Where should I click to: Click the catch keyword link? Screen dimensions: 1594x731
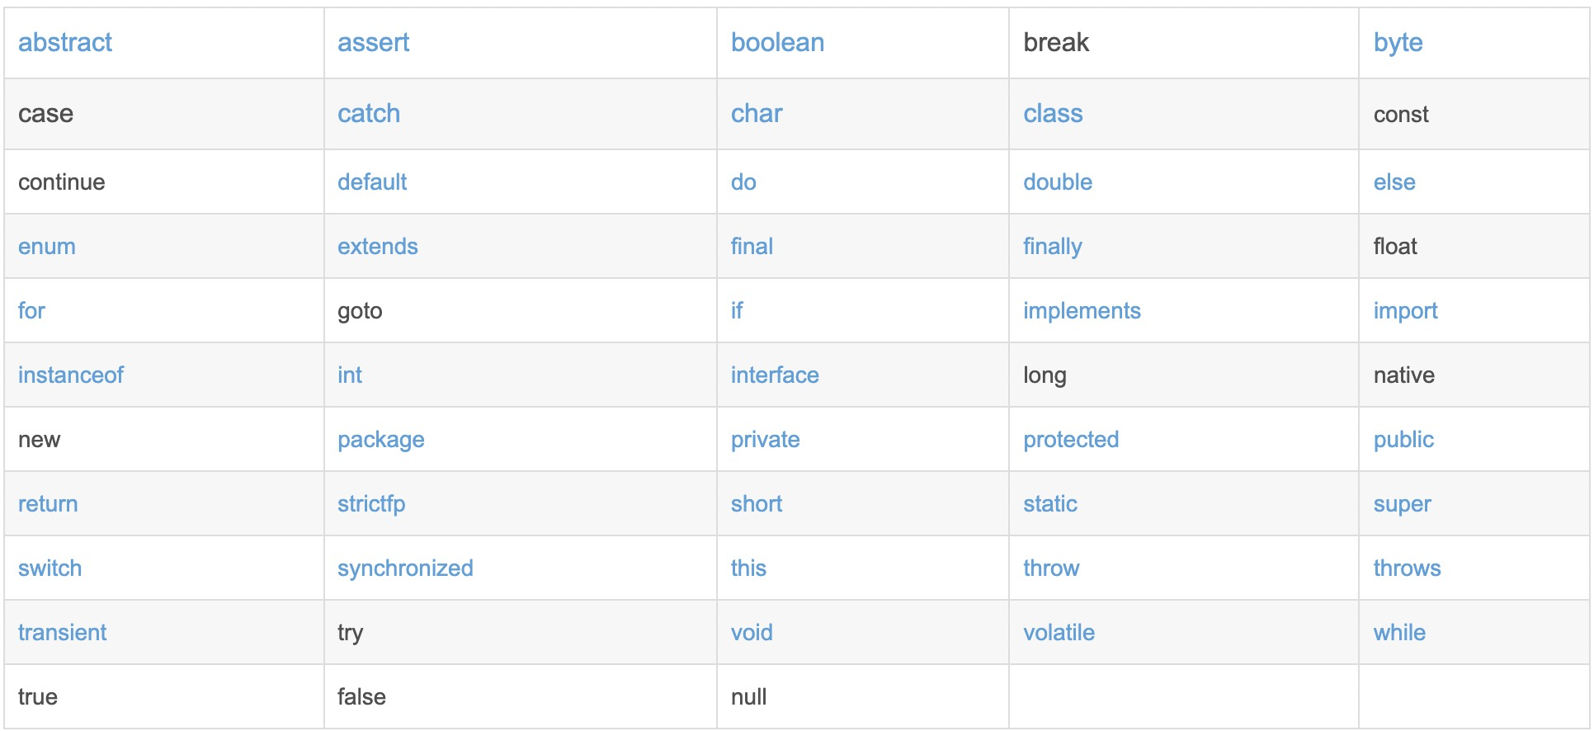368,114
